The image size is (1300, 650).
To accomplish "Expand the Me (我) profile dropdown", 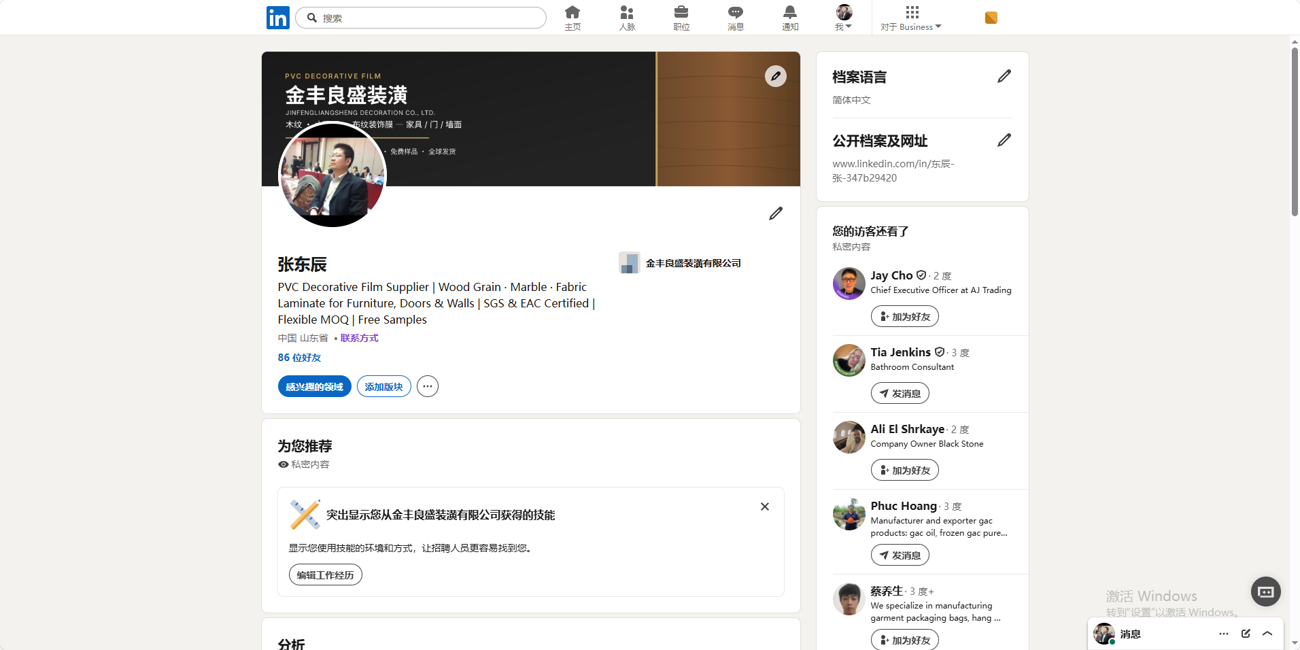I will [x=844, y=18].
